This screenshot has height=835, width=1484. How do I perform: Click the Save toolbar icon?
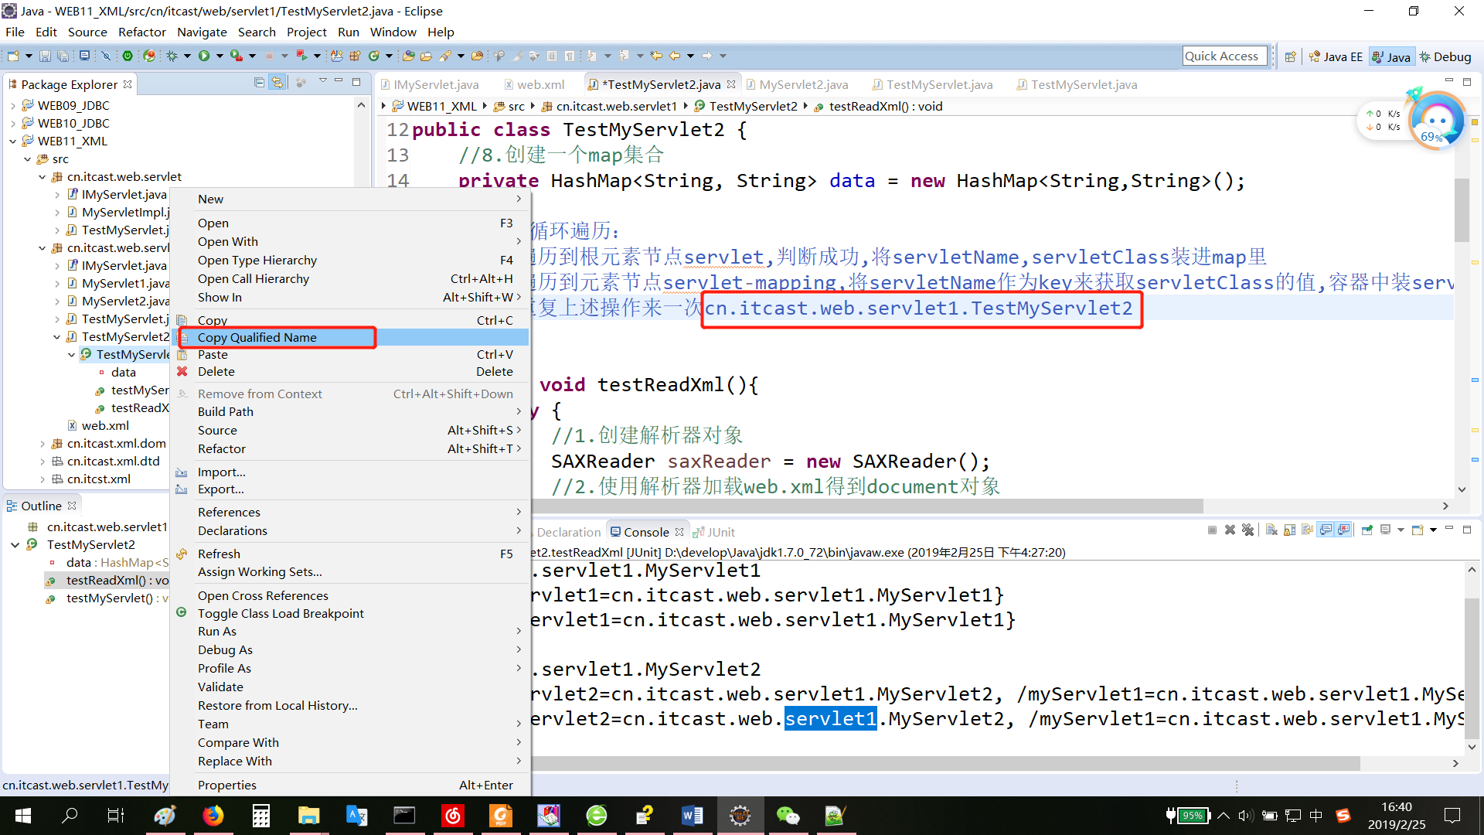tap(45, 56)
